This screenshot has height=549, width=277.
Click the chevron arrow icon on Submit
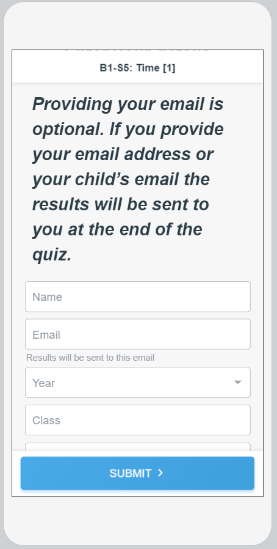coord(160,473)
